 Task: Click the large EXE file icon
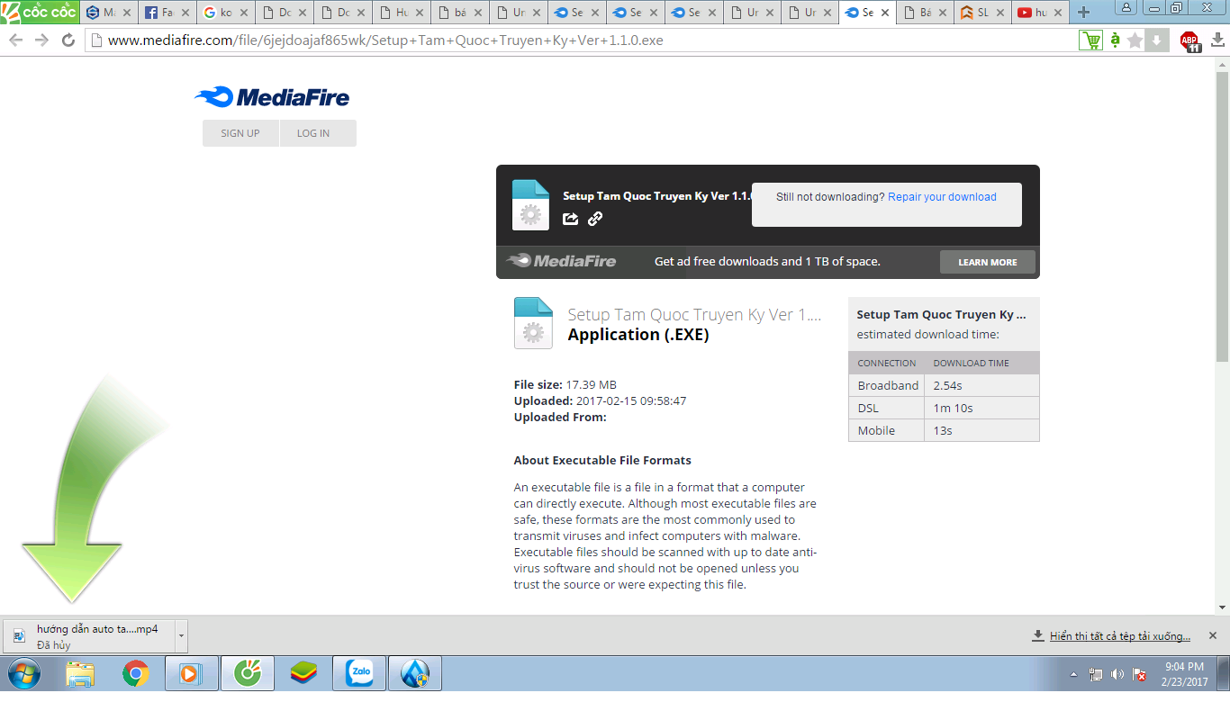533,323
